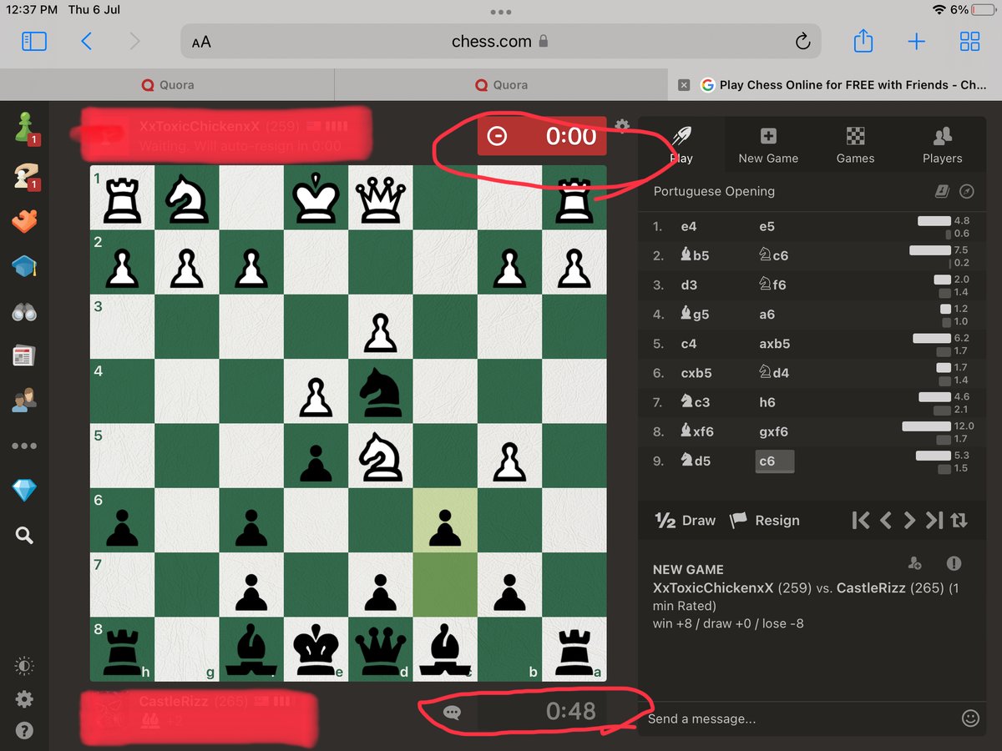Viewport: 1002px width, 751px height.
Task: Toggle light/dark UI theme
Action: tap(24, 666)
